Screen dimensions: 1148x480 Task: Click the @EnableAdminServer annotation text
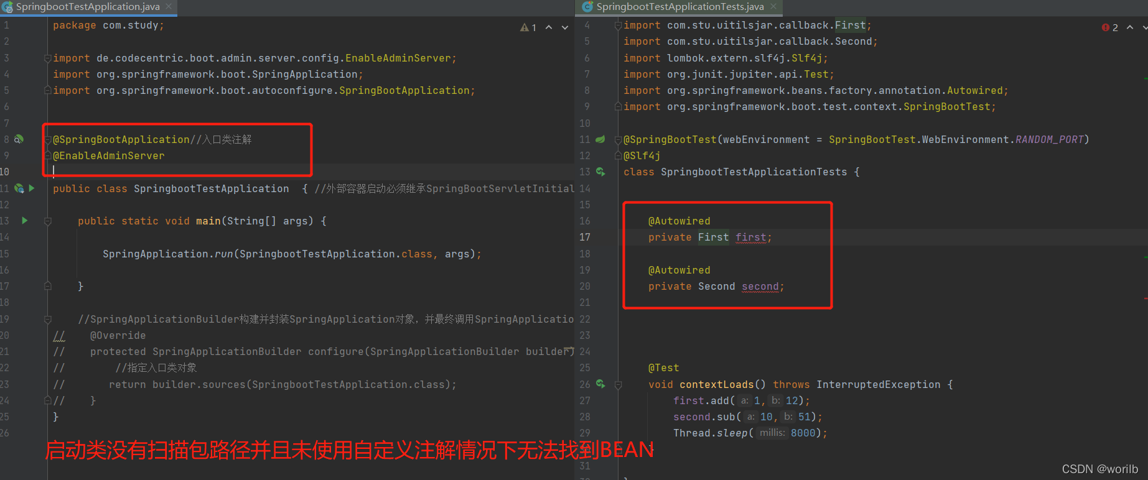[x=109, y=155]
